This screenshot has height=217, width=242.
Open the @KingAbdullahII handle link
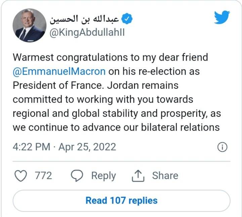pos(86,33)
